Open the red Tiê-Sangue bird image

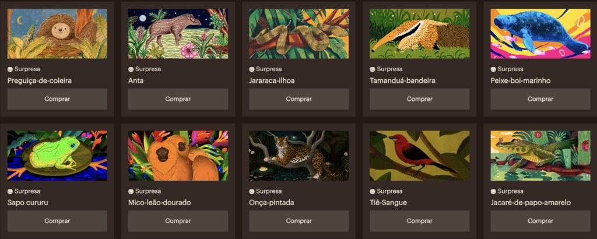[420, 156]
